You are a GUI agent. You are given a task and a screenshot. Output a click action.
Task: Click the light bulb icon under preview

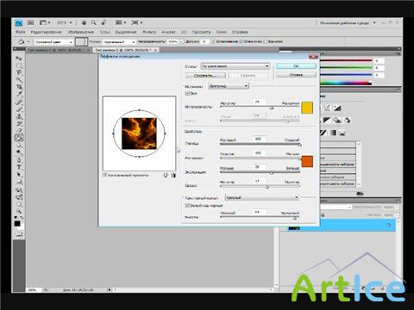point(166,175)
